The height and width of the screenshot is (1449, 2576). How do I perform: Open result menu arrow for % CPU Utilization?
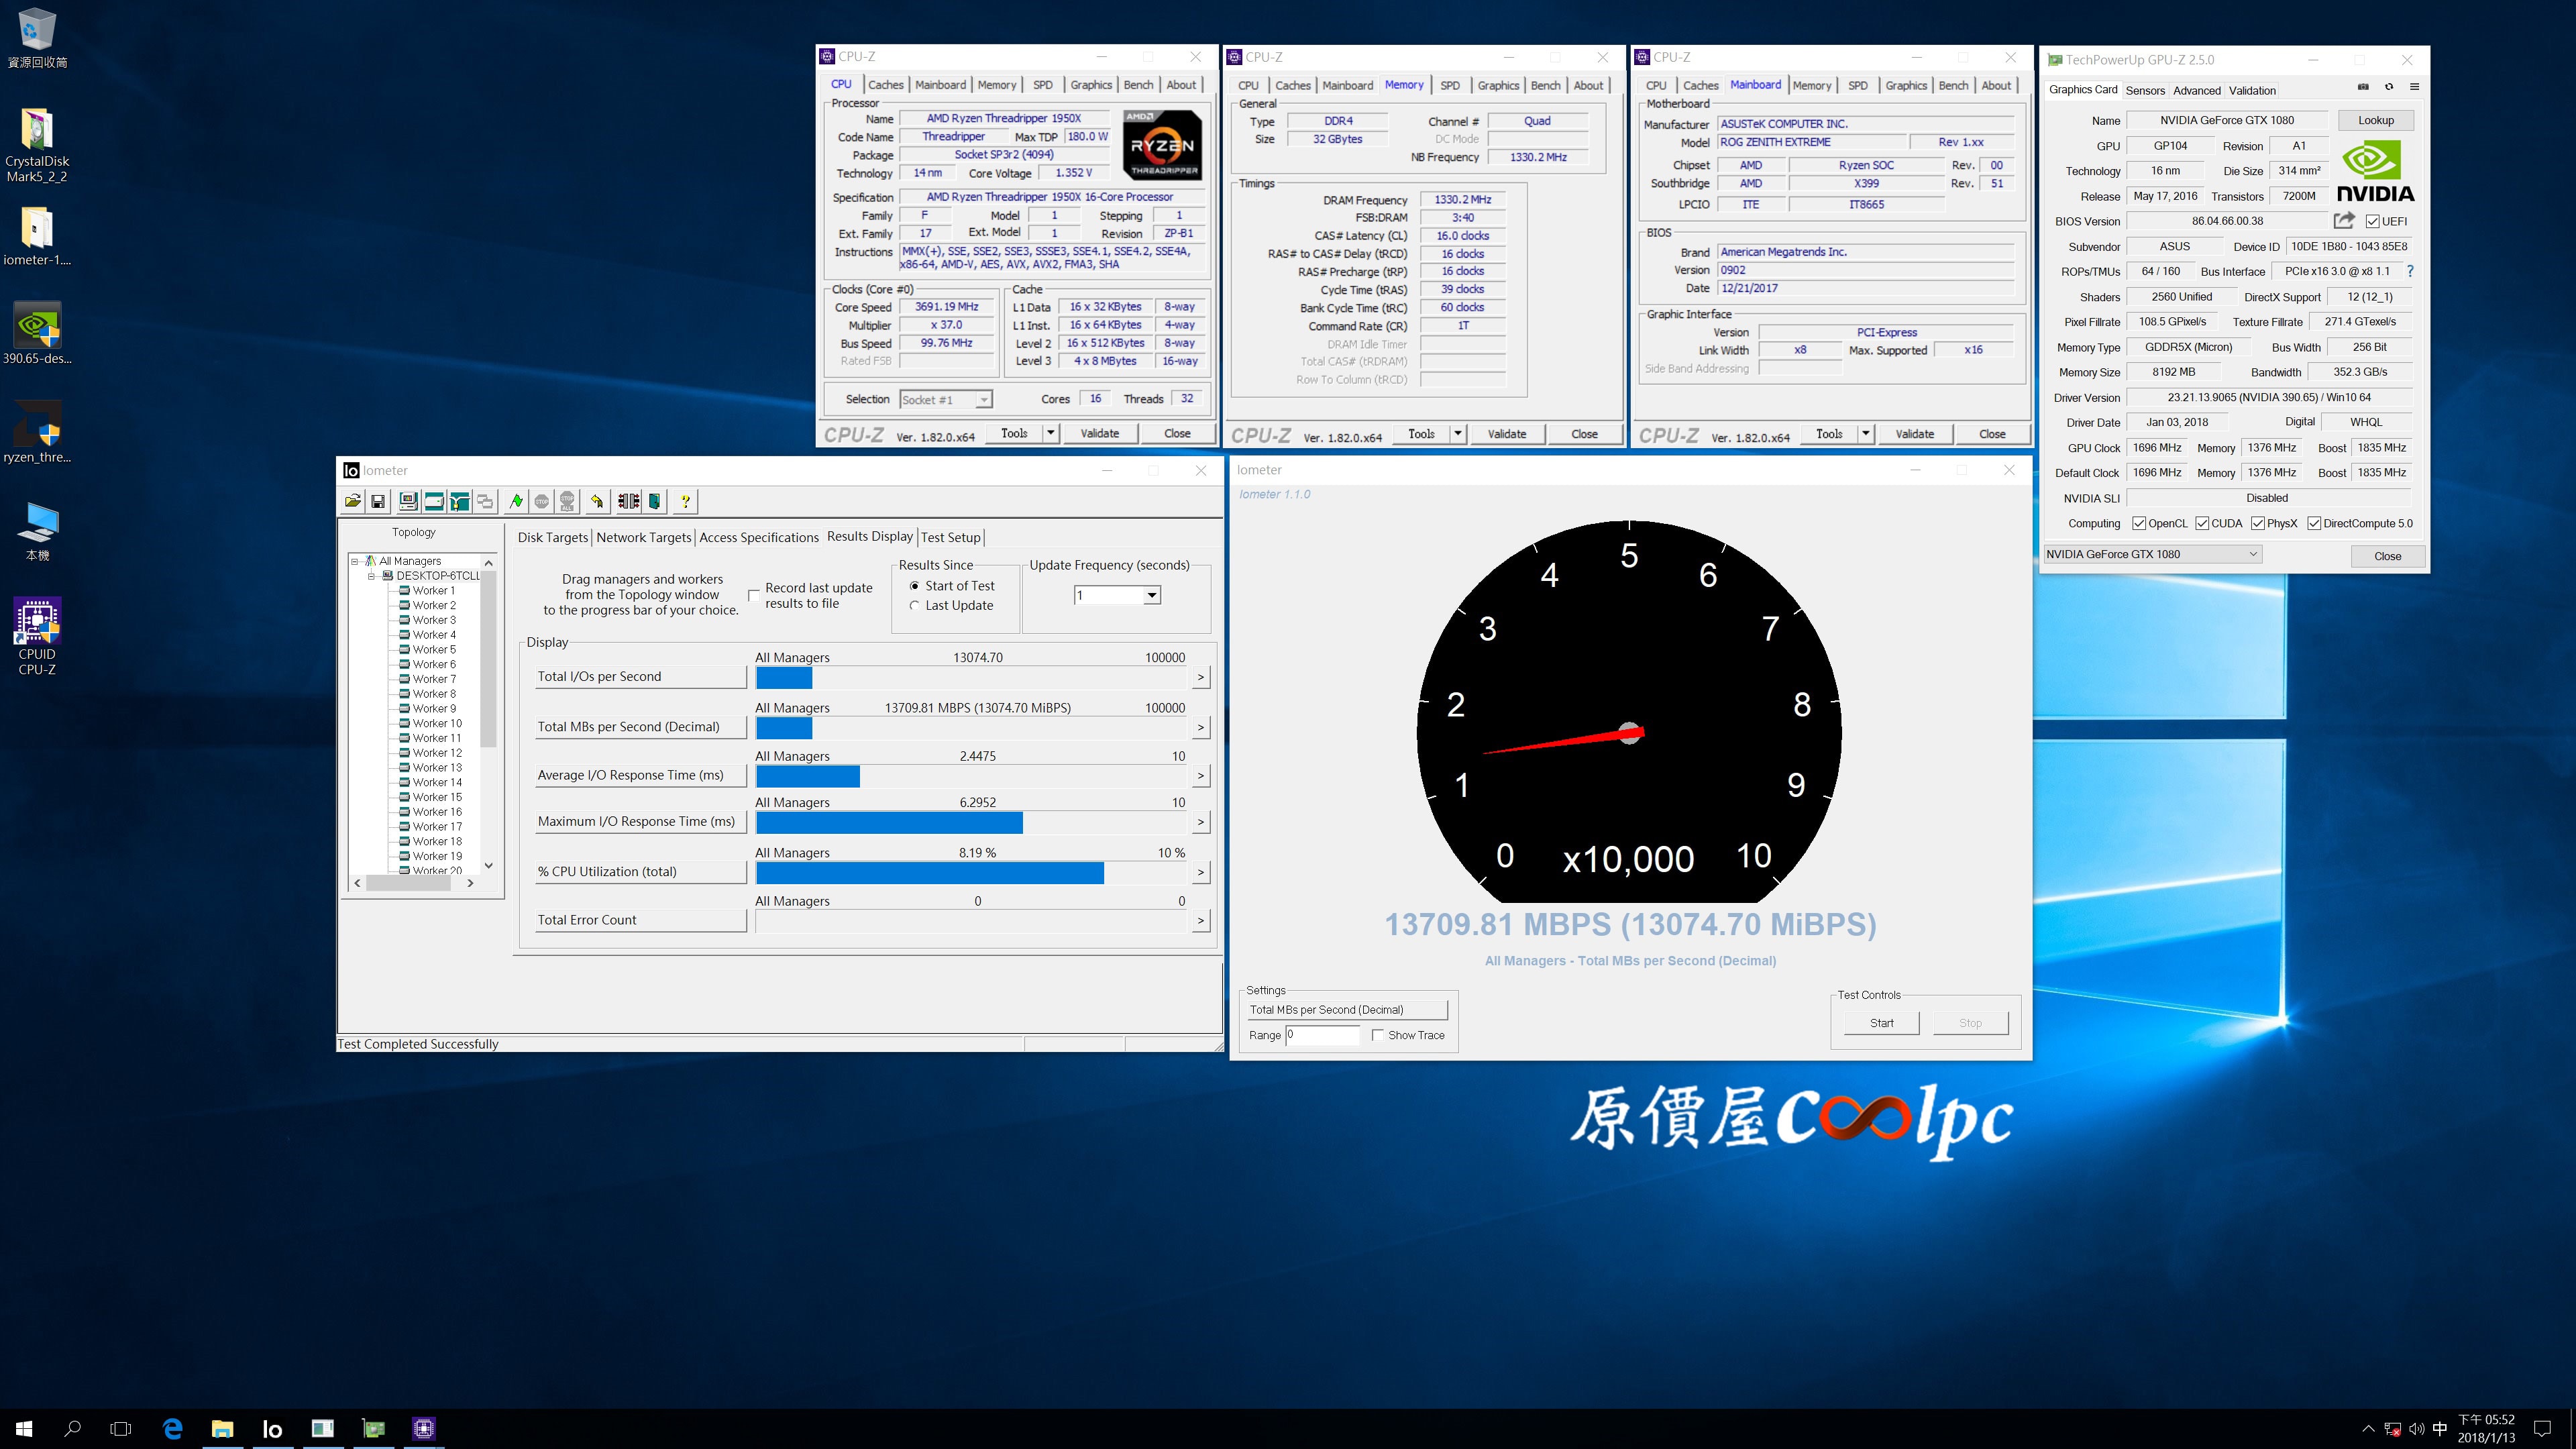click(x=1201, y=872)
